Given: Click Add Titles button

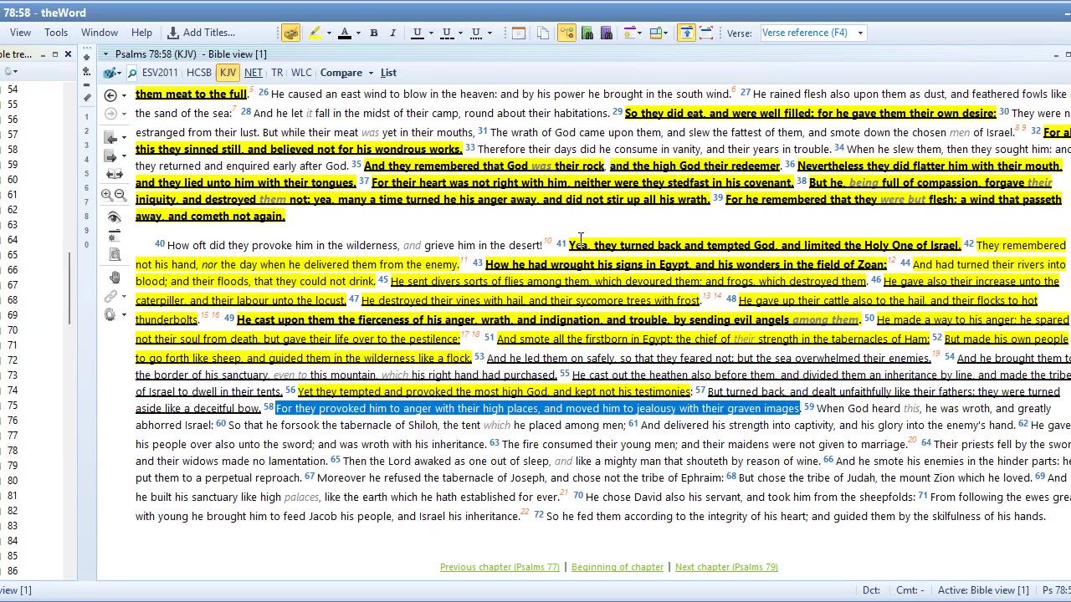Looking at the screenshot, I should point(202,33).
